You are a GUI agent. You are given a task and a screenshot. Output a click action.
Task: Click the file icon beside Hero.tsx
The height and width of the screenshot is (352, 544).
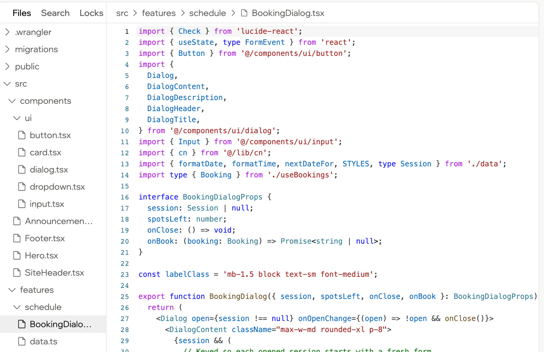point(17,255)
